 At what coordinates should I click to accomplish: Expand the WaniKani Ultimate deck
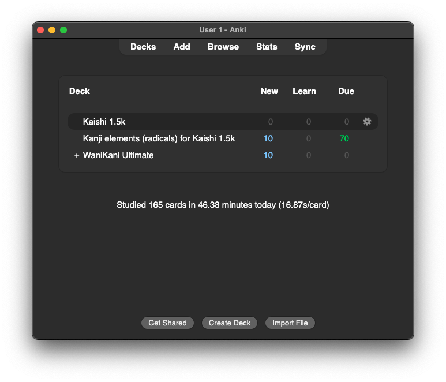(77, 156)
